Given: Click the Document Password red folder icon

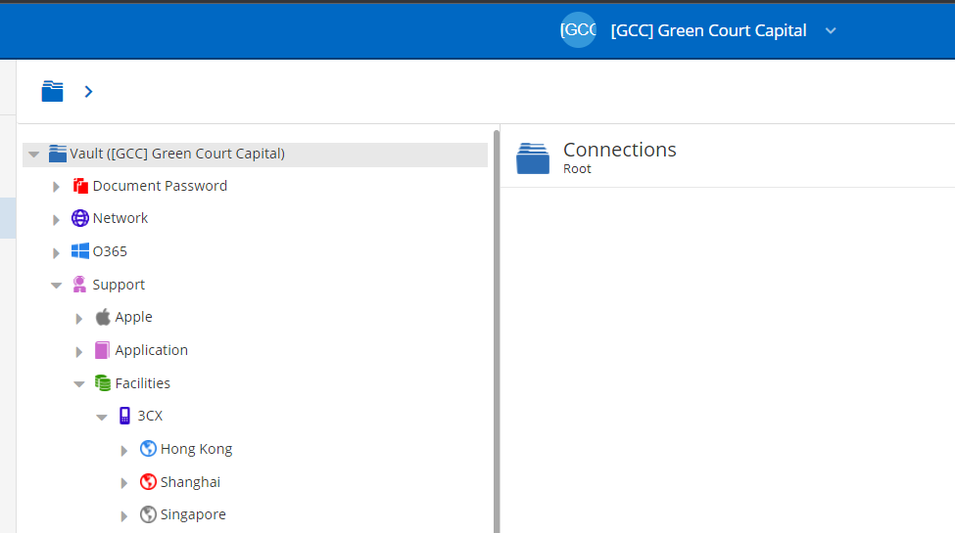Looking at the screenshot, I should pyautogui.click(x=79, y=186).
